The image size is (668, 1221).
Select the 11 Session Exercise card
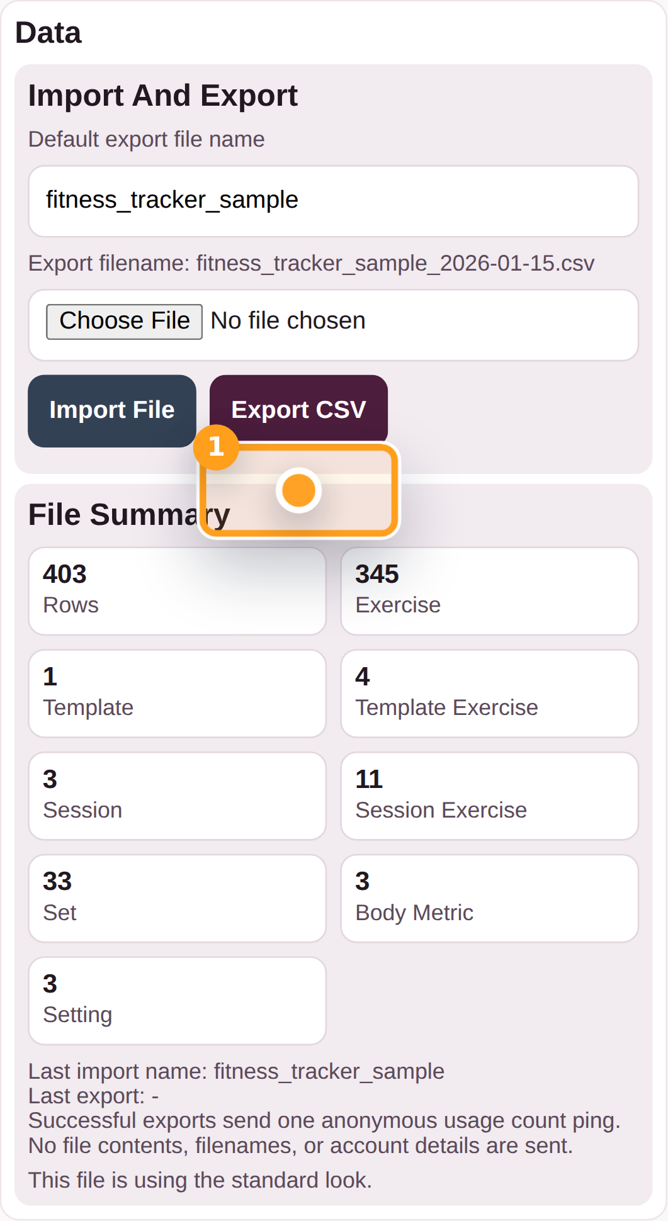[x=489, y=796]
